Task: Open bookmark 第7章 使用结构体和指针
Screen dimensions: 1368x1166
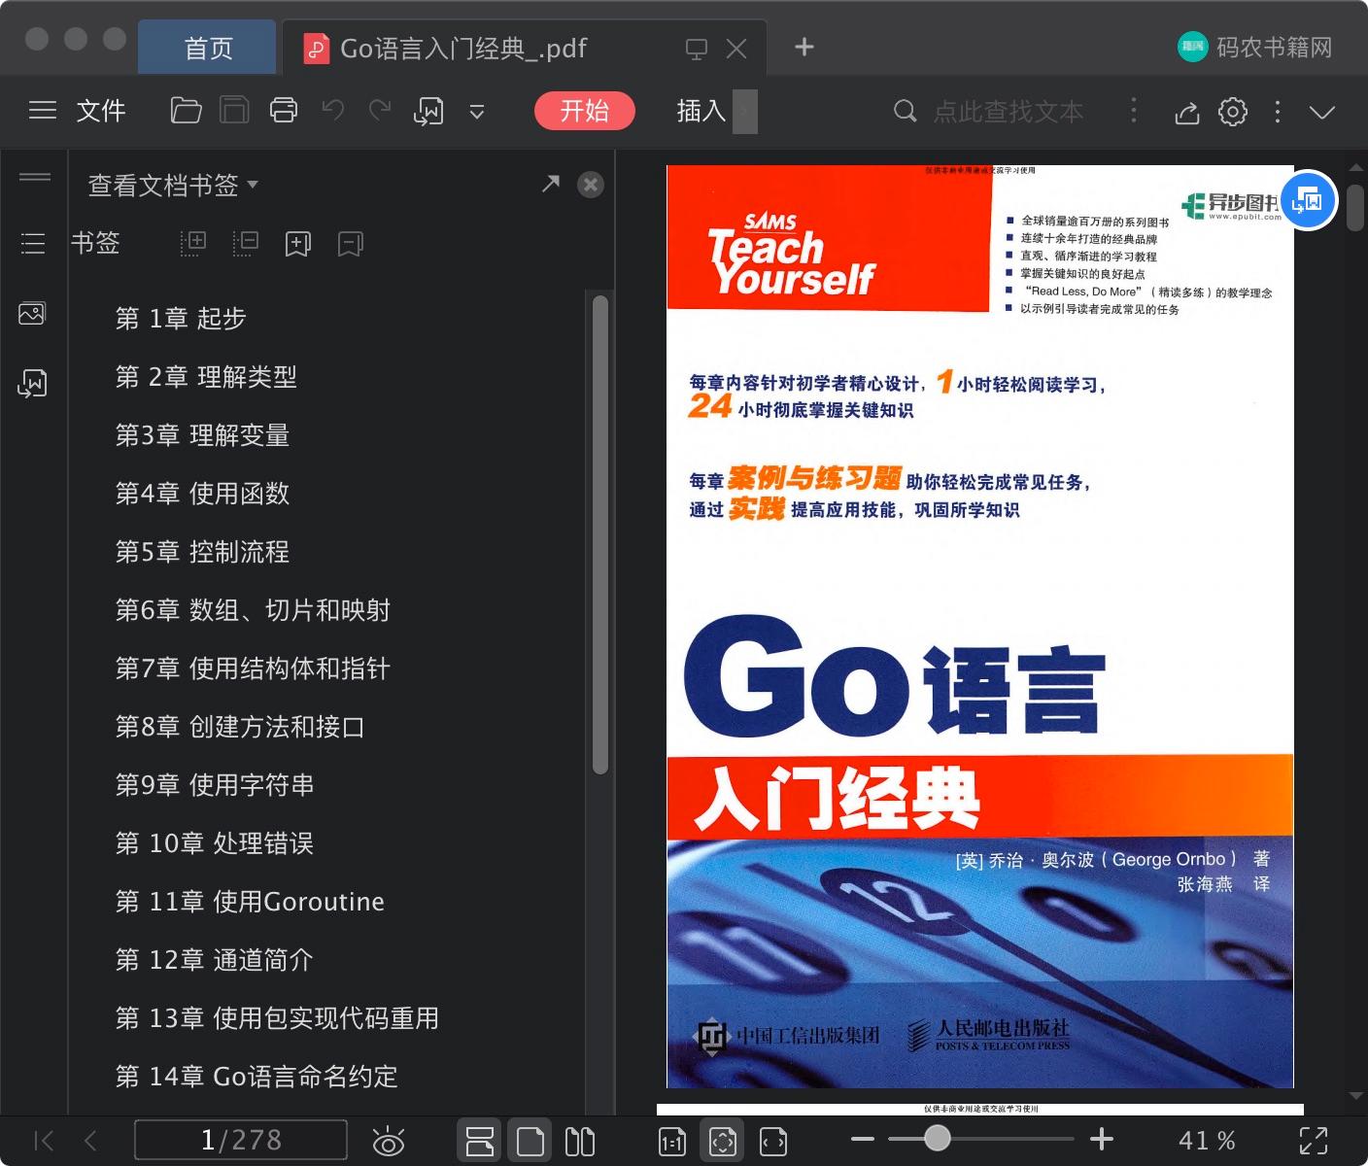Action: click(253, 669)
